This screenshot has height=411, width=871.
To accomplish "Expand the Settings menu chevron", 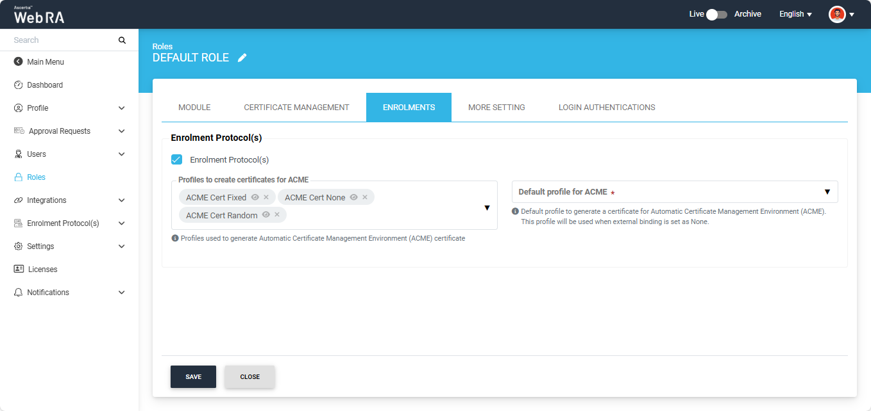I will pos(122,246).
